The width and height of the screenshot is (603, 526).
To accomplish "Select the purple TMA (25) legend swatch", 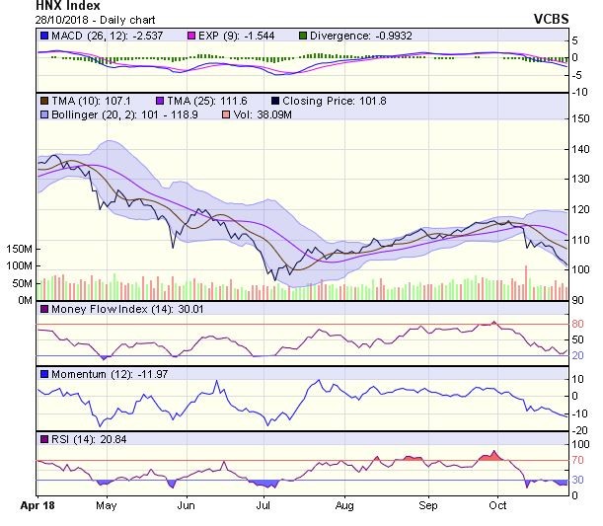I will point(160,101).
